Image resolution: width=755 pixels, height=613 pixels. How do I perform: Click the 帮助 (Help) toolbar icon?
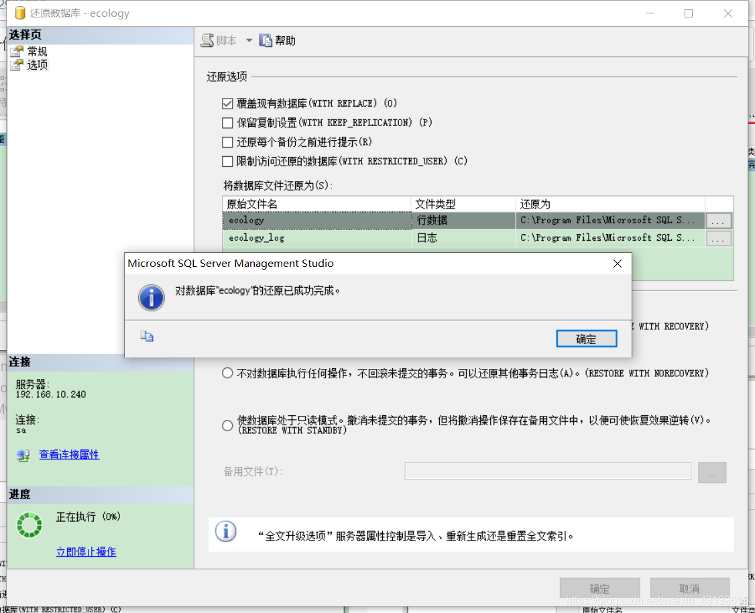tap(266, 40)
